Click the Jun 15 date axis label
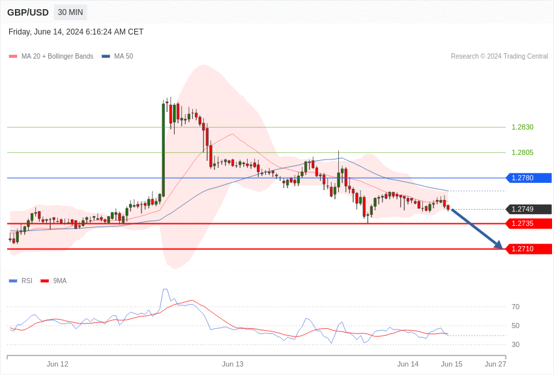 (452, 364)
